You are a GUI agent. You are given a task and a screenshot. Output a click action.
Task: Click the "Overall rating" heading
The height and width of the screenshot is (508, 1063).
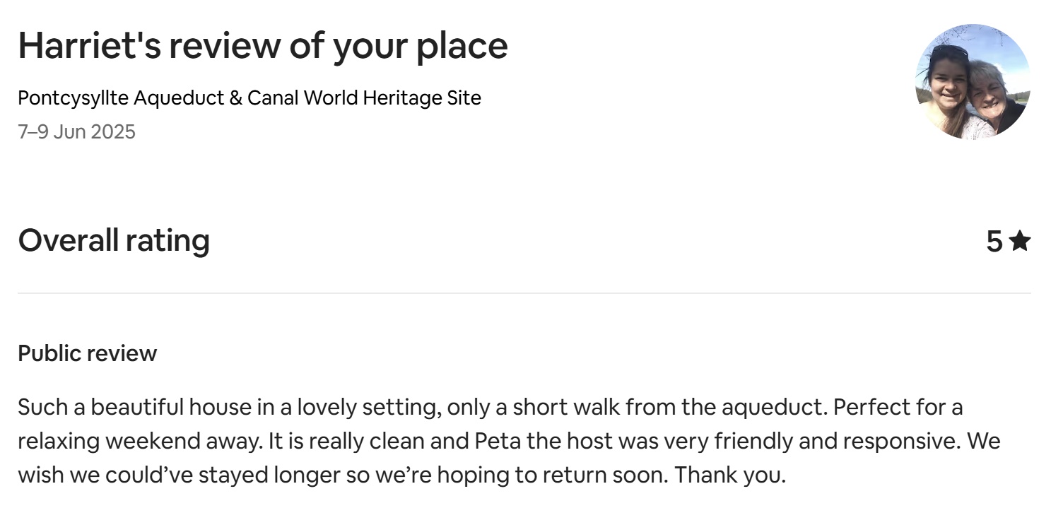click(x=114, y=240)
